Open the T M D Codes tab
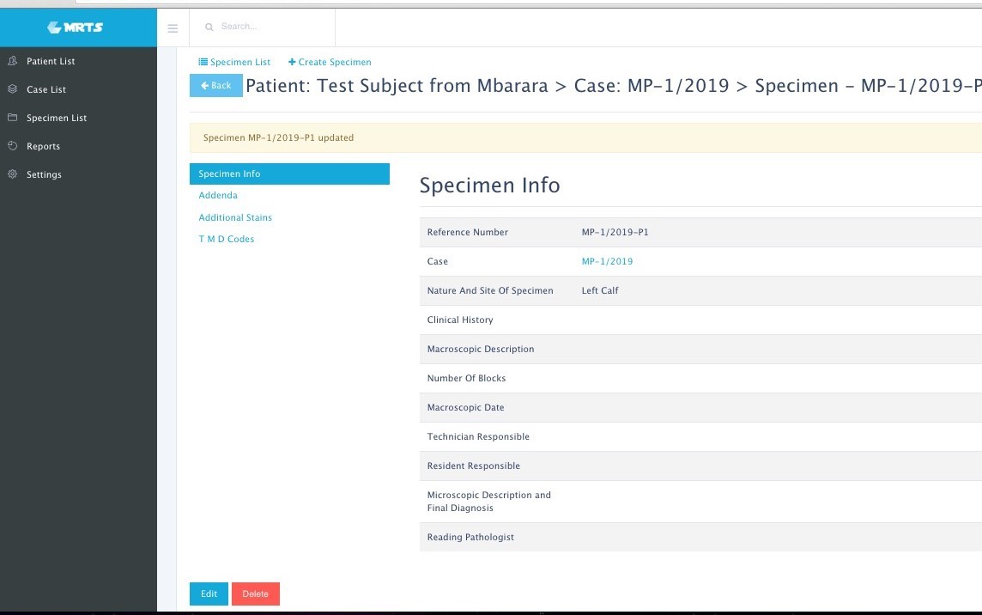The width and height of the screenshot is (982, 615). (227, 239)
